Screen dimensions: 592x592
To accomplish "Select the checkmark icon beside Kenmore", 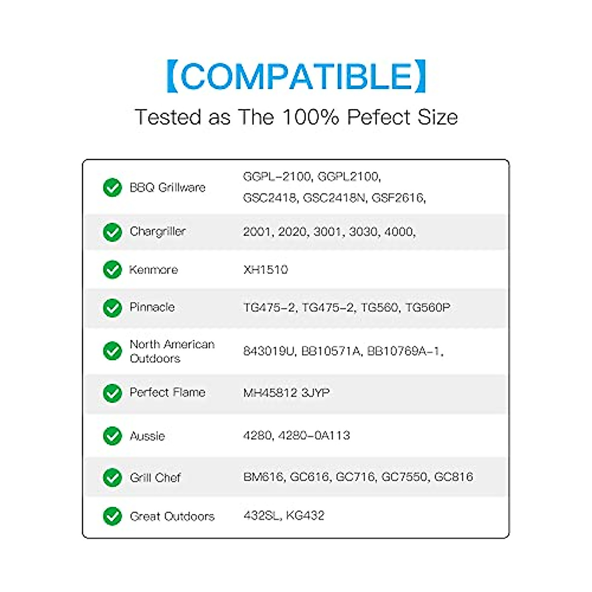I will [112, 269].
